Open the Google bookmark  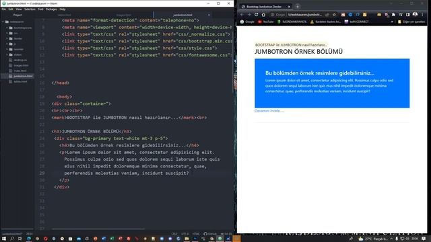247,22
